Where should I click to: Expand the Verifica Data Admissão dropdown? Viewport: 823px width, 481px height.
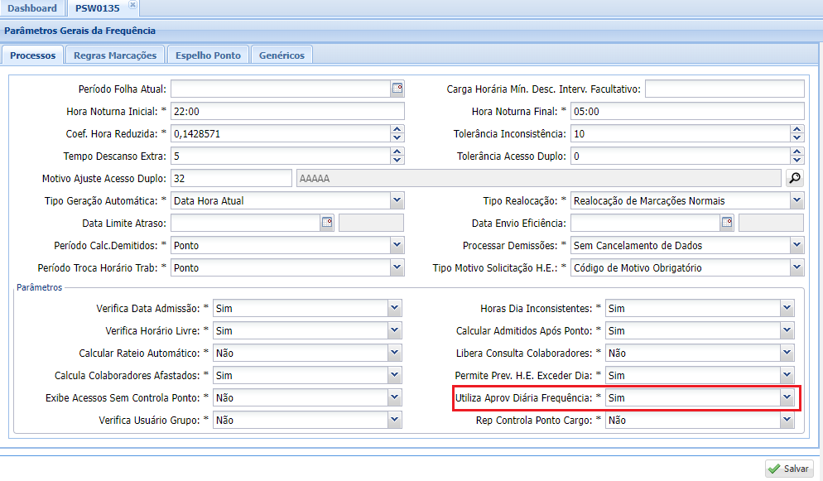coord(395,309)
